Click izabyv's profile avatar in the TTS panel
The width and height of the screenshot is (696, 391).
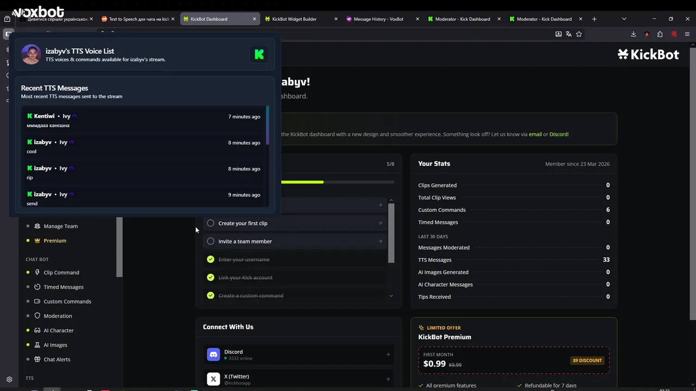click(x=31, y=54)
